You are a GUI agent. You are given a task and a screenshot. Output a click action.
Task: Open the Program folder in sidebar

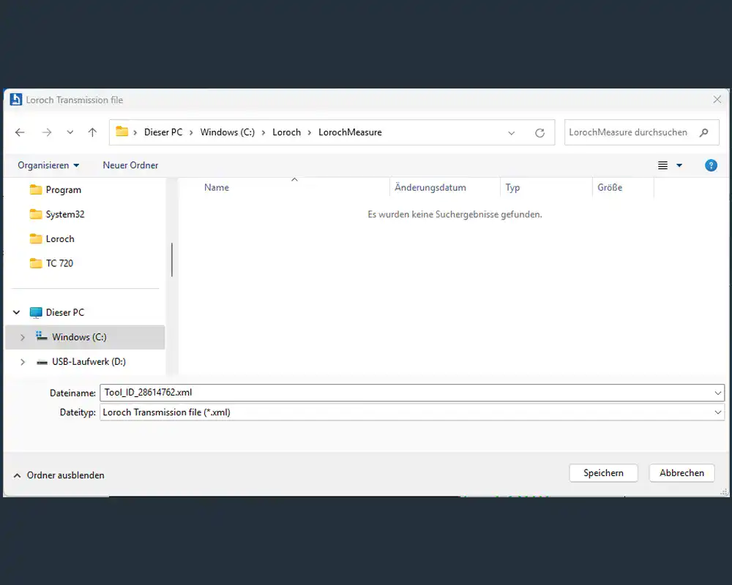pyautogui.click(x=64, y=190)
